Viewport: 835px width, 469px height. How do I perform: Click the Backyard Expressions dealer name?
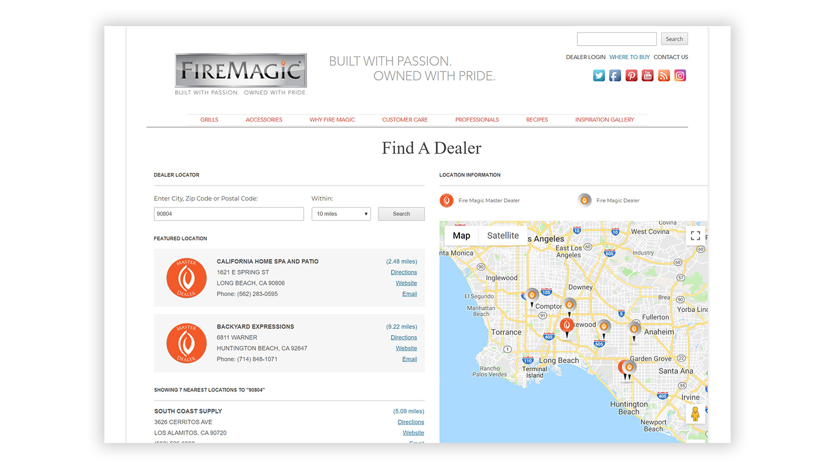click(256, 327)
